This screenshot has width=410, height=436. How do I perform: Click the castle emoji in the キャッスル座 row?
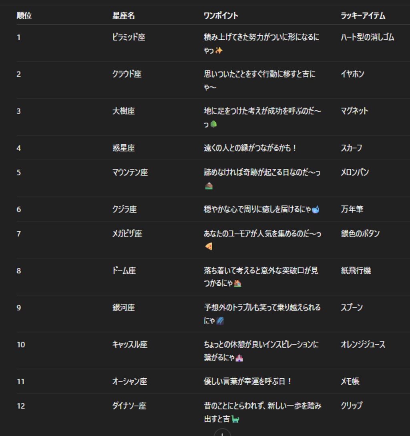pos(239,357)
